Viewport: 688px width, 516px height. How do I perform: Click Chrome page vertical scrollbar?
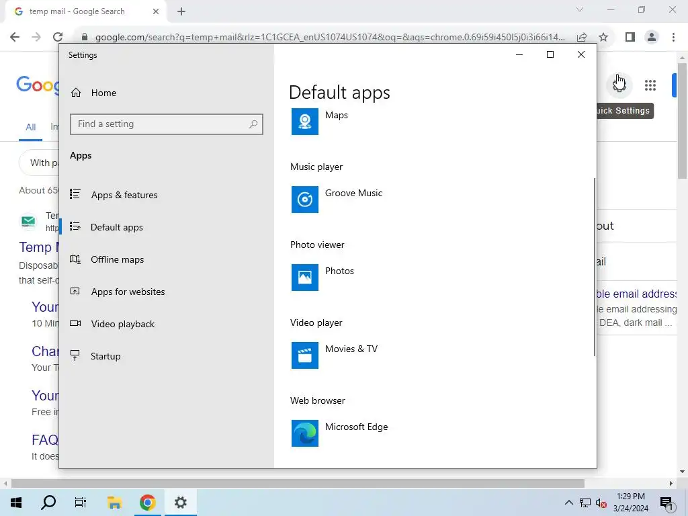[682, 121]
